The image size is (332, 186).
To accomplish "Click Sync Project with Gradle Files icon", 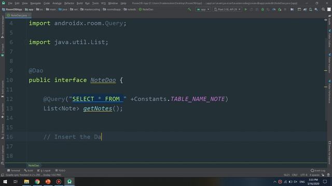I will 305,9.
